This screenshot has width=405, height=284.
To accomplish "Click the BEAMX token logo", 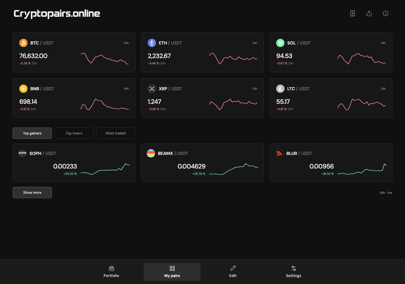I will click(x=151, y=153).
